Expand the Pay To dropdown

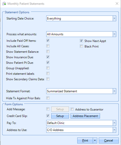click(x=114, y=123)
